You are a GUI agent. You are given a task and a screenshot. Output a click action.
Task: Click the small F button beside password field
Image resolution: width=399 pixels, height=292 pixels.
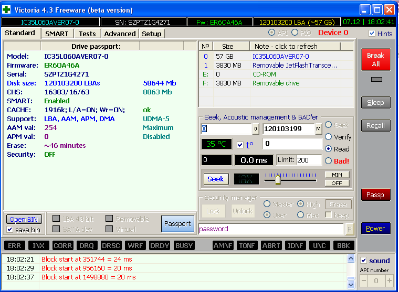pyautogui.click(x=349, y=229)
